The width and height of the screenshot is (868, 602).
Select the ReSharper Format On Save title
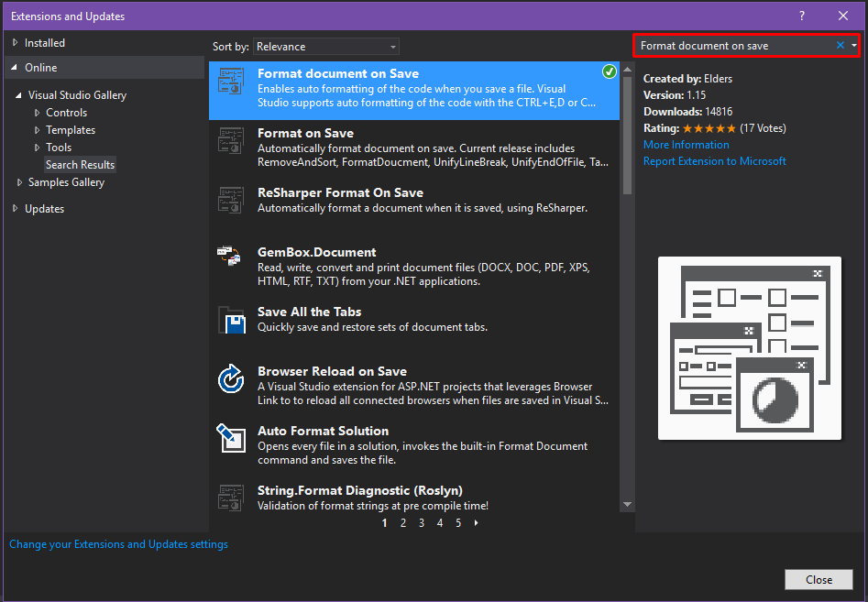[340, 192]
